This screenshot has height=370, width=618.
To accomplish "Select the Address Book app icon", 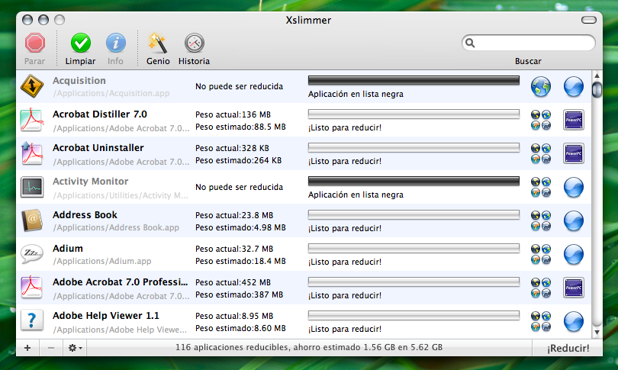I will [x=32, y=220].
